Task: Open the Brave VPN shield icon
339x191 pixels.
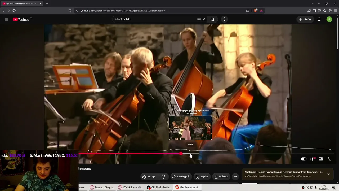Action: click(x=330, y=11)
